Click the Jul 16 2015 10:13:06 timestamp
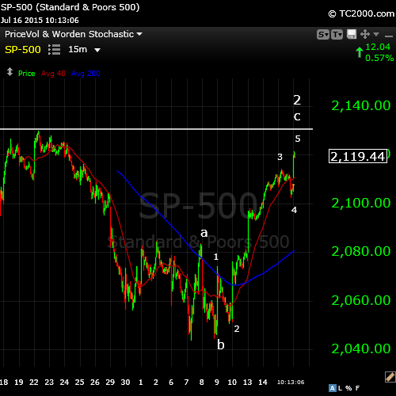 coord(40,21)
